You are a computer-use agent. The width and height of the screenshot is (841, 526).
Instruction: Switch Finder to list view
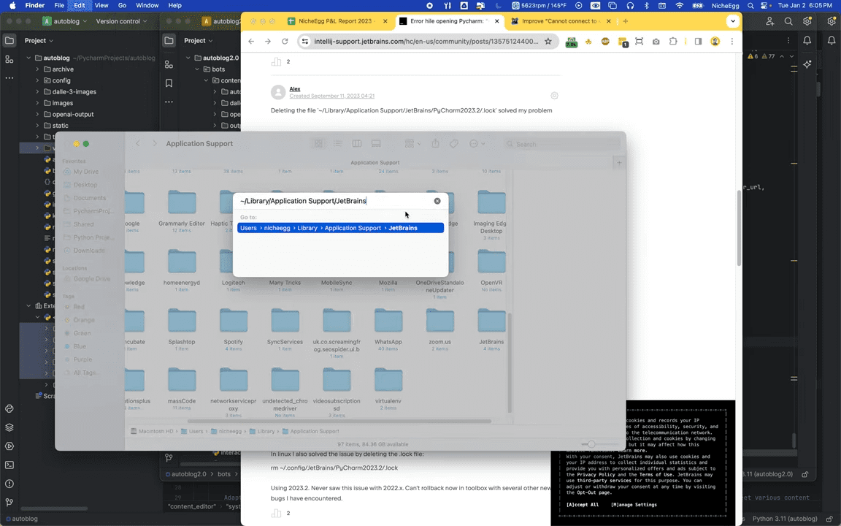pyautogui.click(x=338, y=144)
